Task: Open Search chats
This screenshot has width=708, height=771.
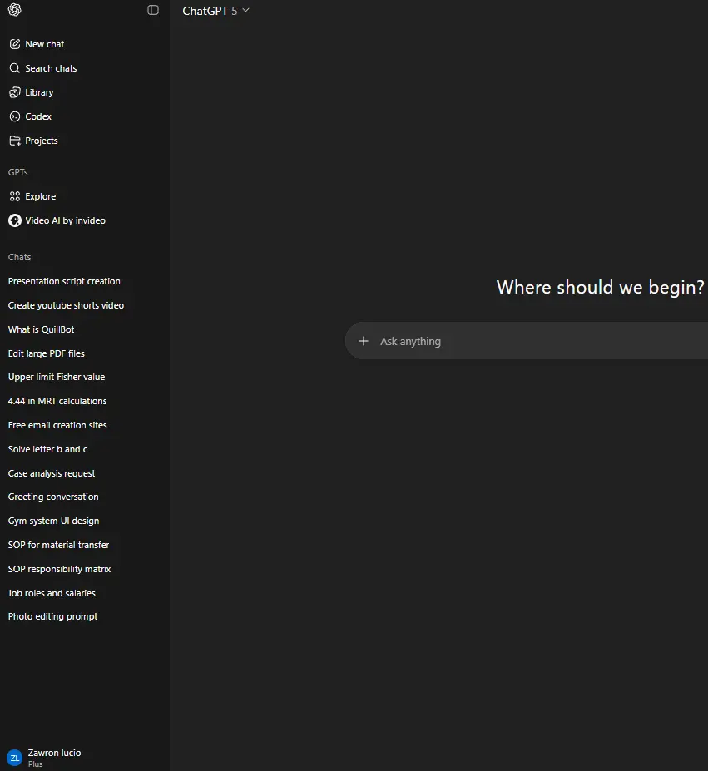Action: tap(52, 68)
